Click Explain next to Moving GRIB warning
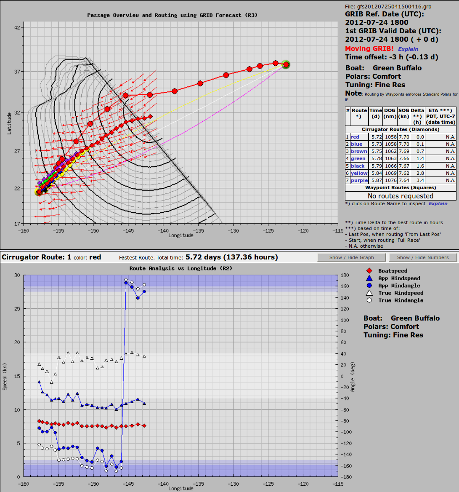459x492 pixels. (x=408, y=49)
